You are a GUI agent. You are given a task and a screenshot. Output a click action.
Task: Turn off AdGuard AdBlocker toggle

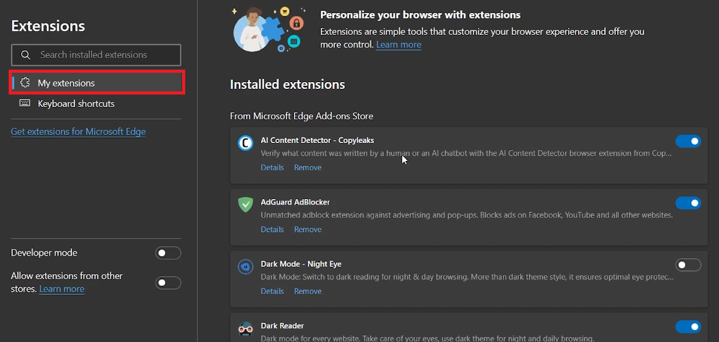click(x=689, y=203)
